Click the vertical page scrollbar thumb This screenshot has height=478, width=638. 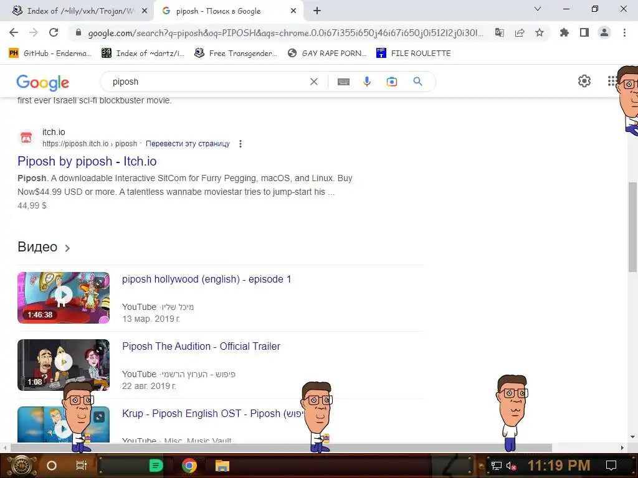point(632,227)
